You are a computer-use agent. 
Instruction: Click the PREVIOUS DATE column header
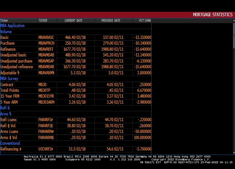[111, 21]
